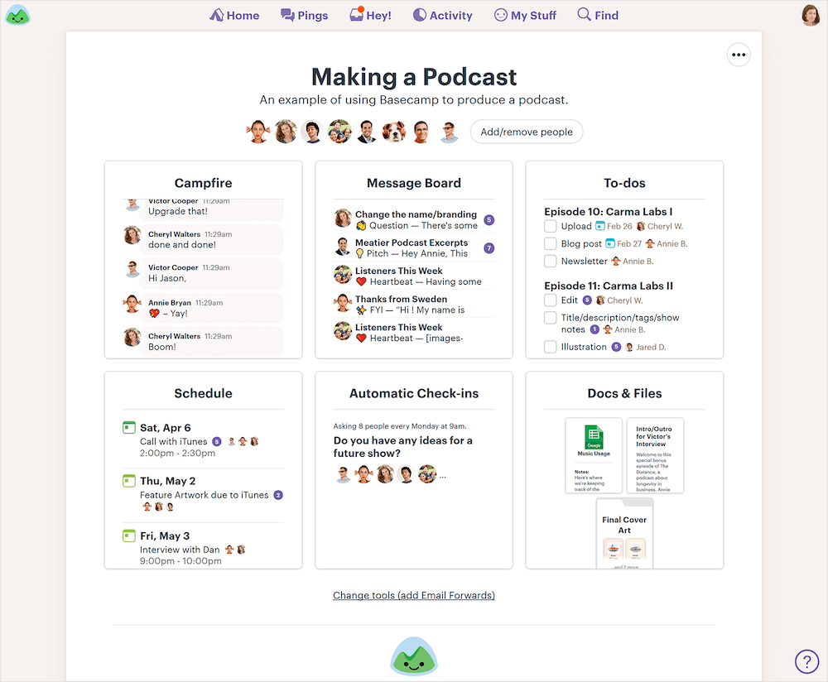Click the calendar icon for Fri, May 3
The width and height of the screenshot is (828, 682).
point(129,536)
